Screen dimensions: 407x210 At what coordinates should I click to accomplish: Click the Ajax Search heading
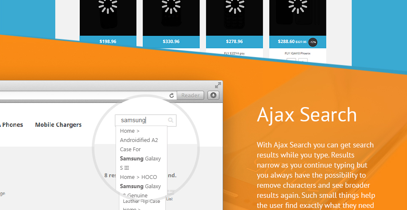pyautogui.click(x=307, y=115)
